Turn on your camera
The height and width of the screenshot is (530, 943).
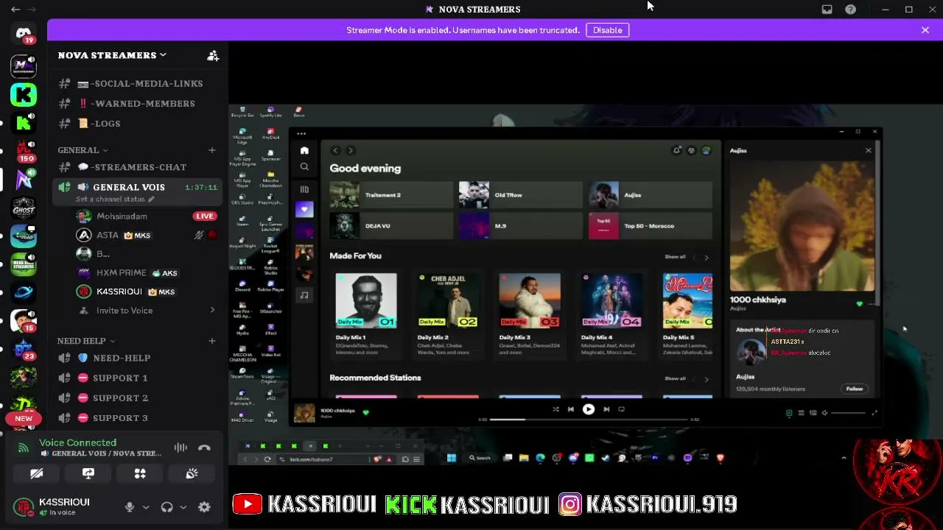click(x=36, y=473)
